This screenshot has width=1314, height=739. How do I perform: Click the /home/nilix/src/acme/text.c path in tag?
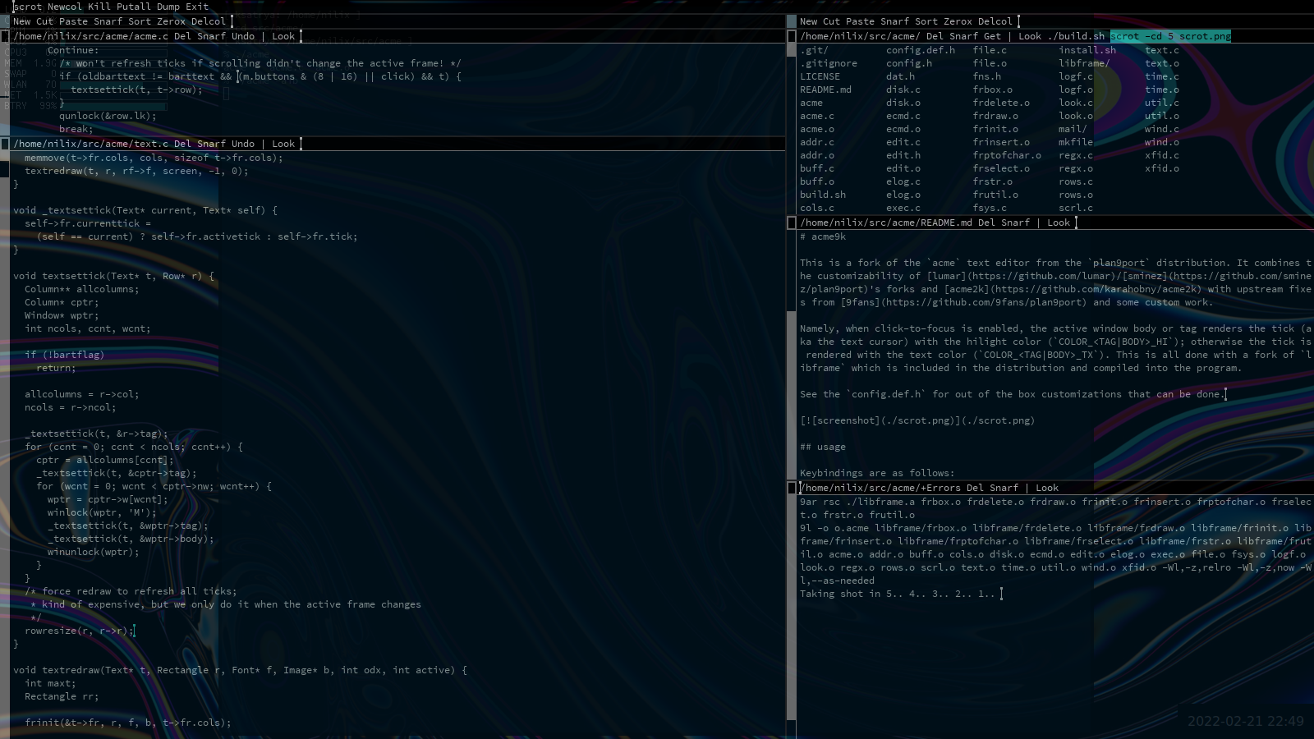[x=90, y=144]
